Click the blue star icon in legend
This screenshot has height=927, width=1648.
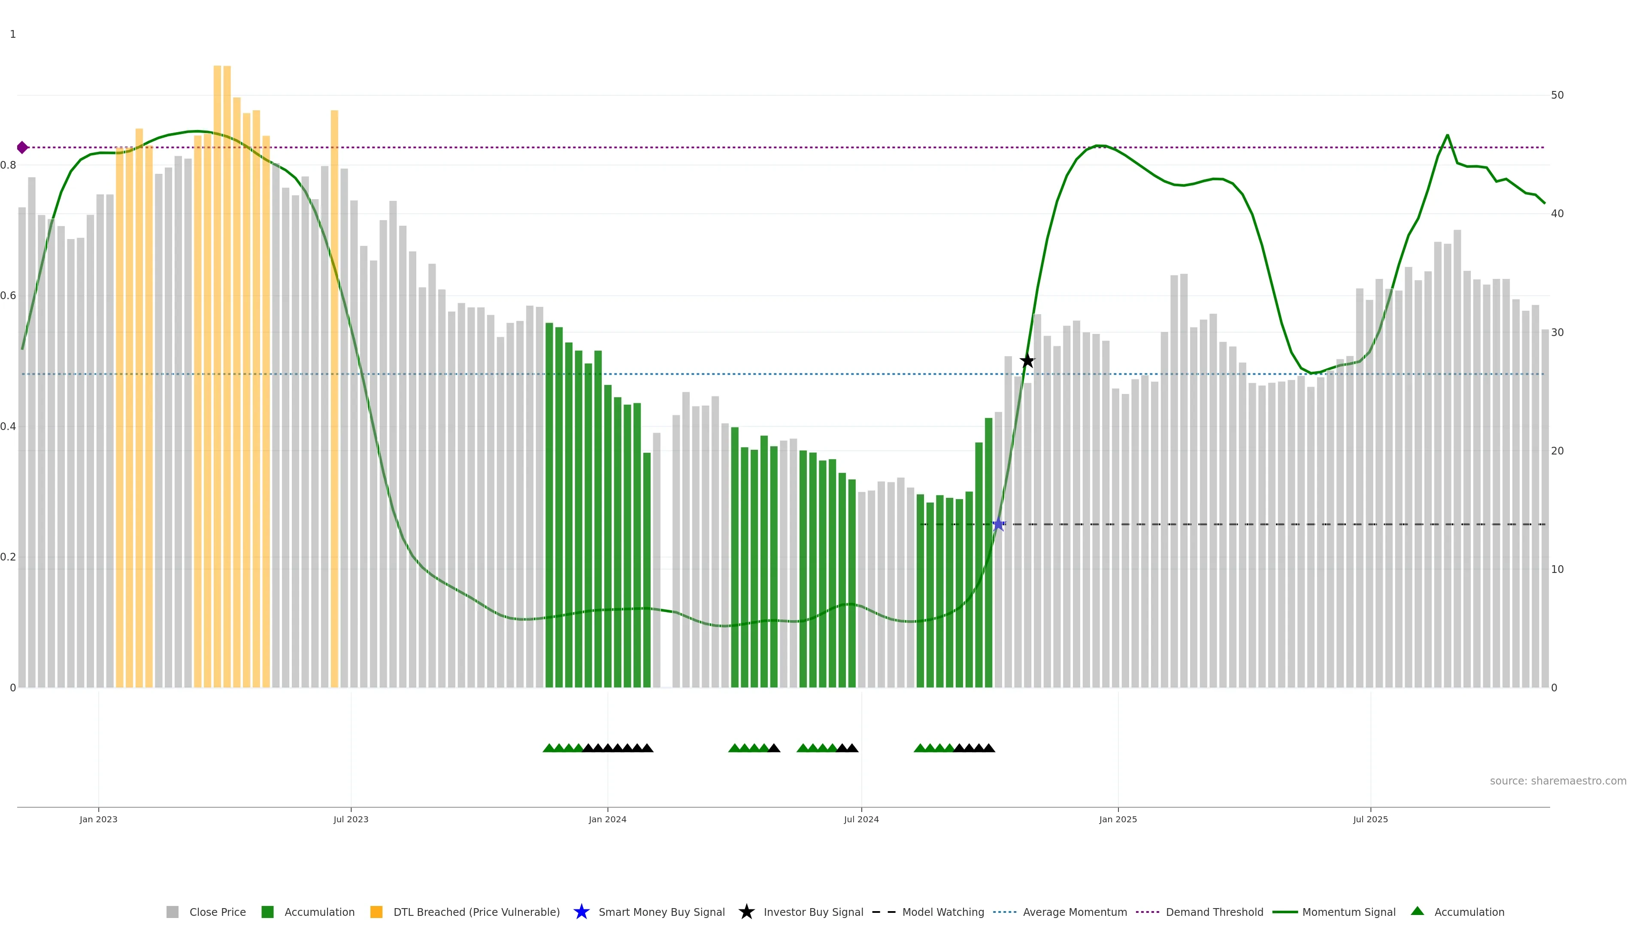581,912
